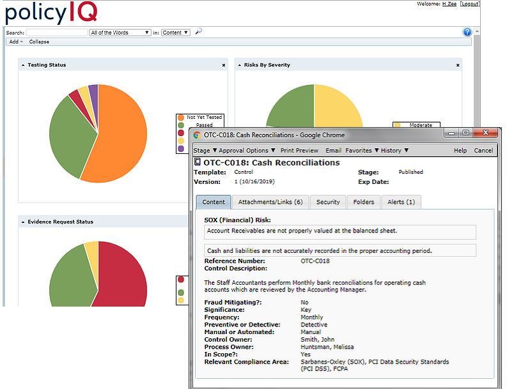
Task: Collapse the Evidence Request Status panel arrow
Action: 23,222
